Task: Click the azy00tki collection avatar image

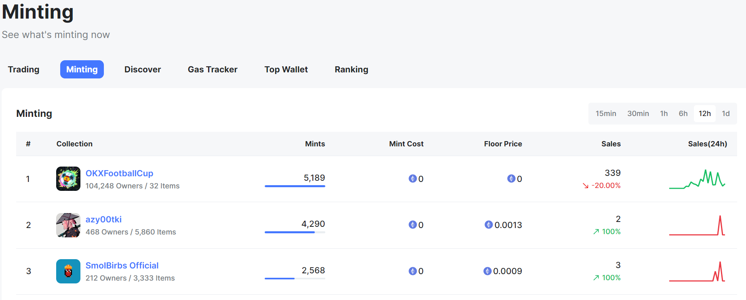Action: click(x=68, y=225)
